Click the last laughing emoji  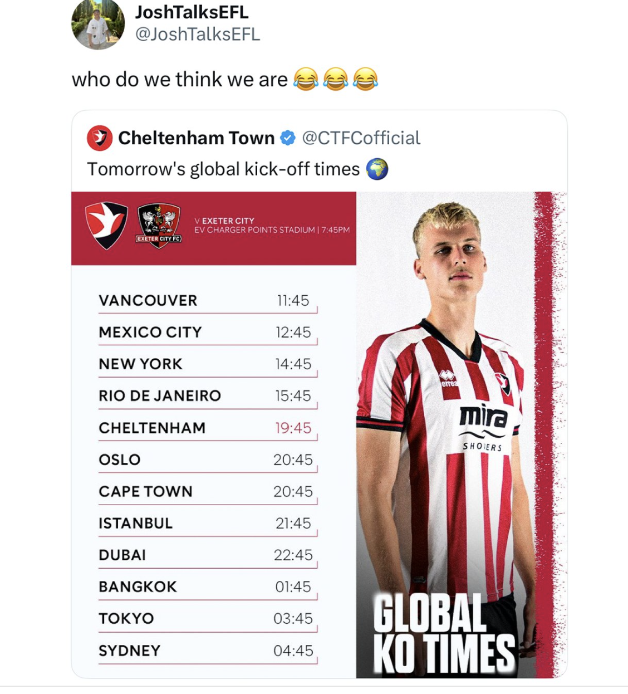[365, 79]
